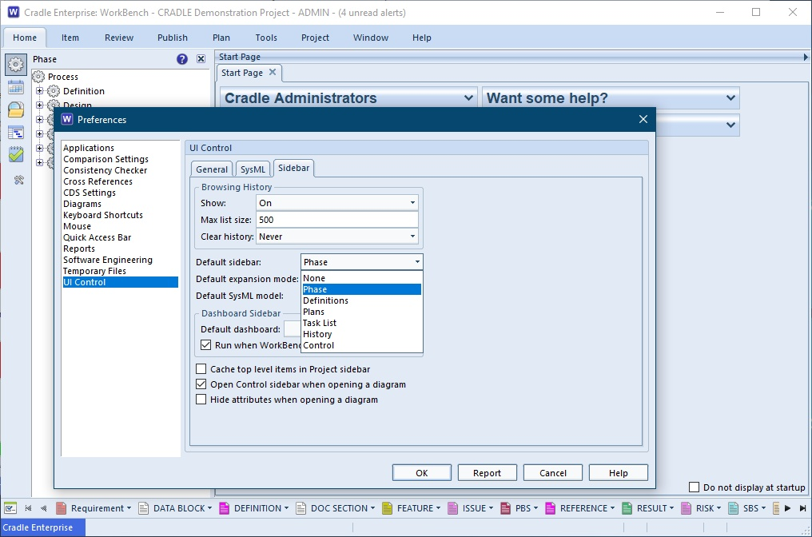Click the WorkBench app icon in title bar
The image size is (812, 537).
[14, 13]
